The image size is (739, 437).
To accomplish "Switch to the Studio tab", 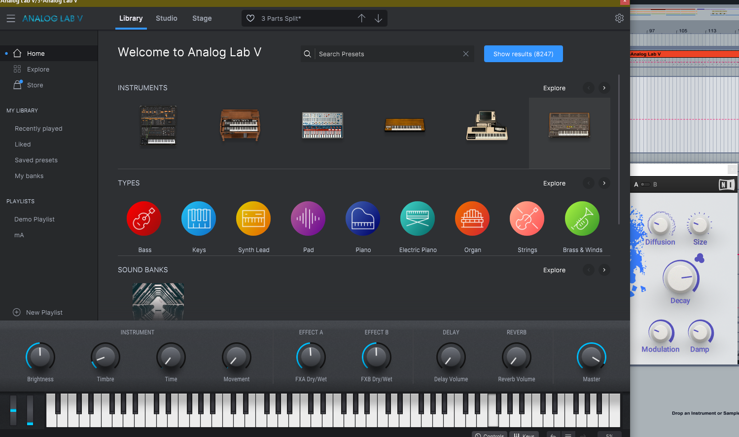I will click(x=167, y=18).
